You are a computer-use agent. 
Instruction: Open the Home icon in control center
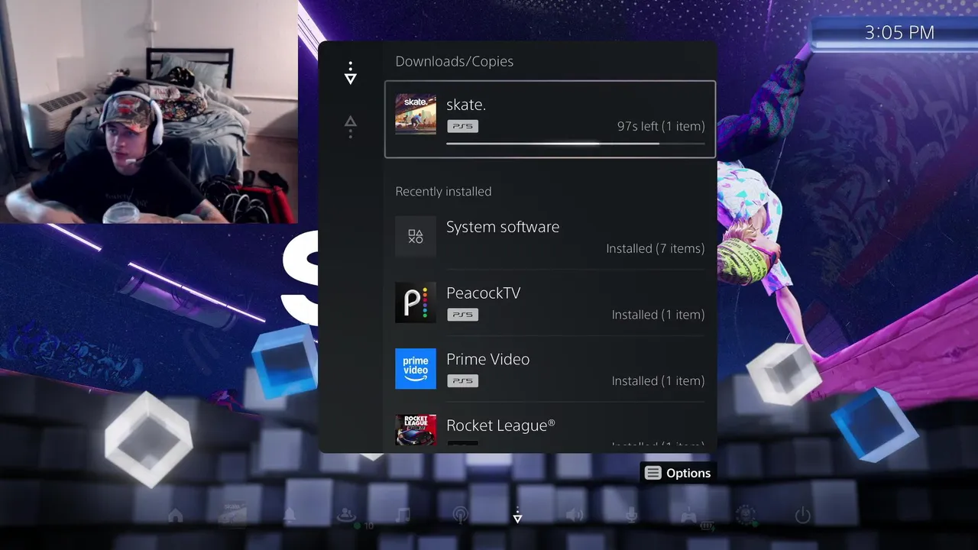(x=175, y=516)
